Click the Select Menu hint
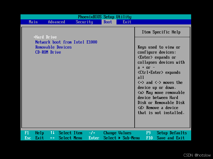Viewport: 213px width, 159px height. coord(66,138)
